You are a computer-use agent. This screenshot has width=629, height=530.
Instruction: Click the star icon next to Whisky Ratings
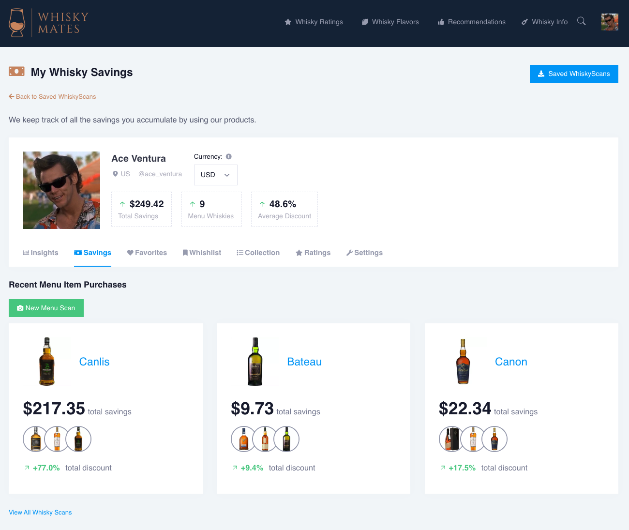click(287, 22)
